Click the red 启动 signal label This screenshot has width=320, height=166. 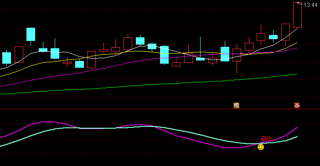coord(266,139)
